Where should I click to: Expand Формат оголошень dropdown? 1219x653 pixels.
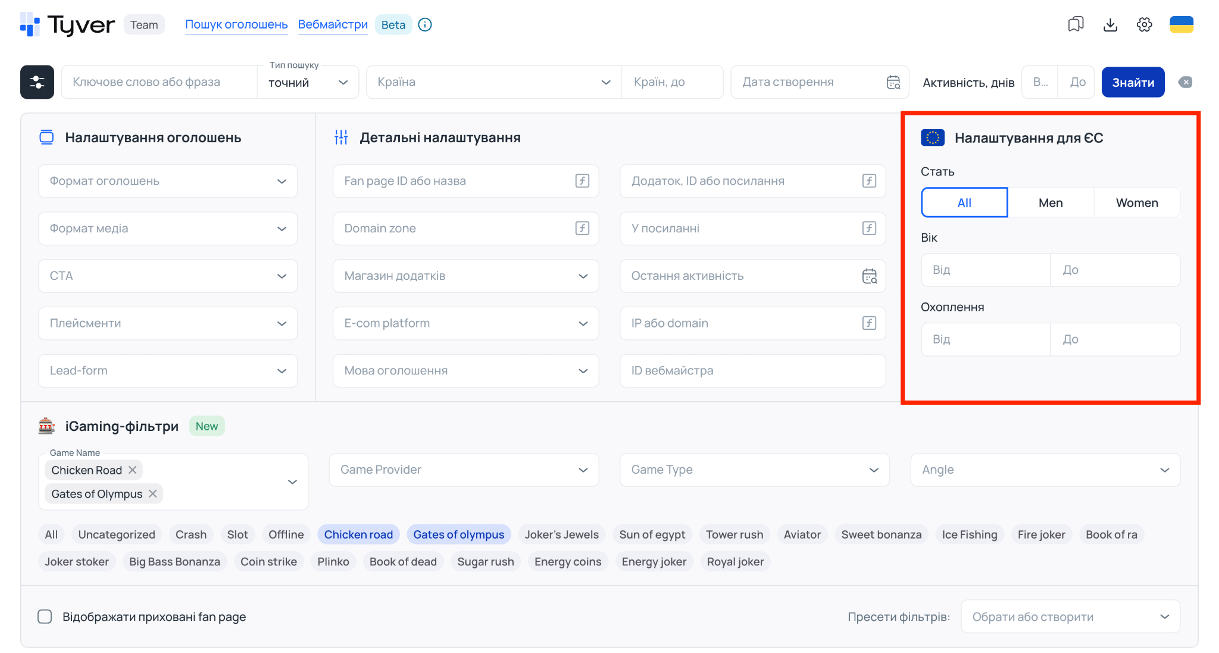tap(168, 181)
